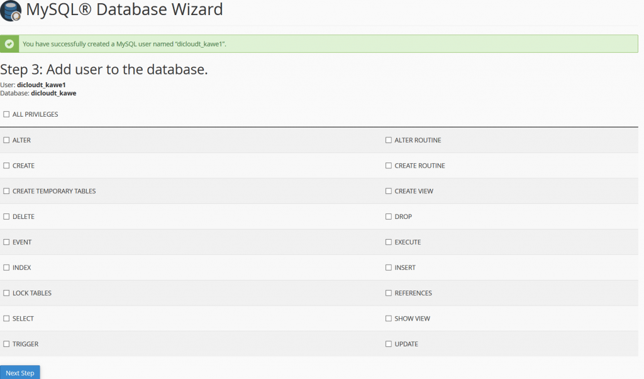Screen dimensions: 644x379
Task: Enable the TRIGGER permission
Action: pyautogui.click(x=6, y=344)
